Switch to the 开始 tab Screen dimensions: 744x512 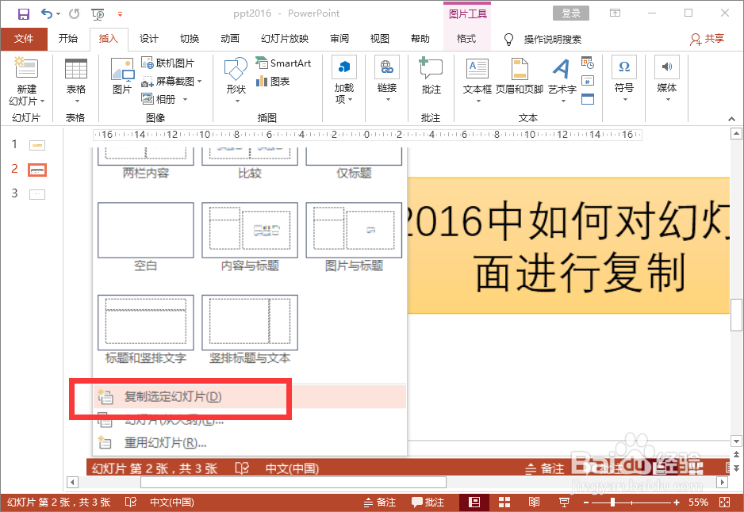[x=68, y=38]
